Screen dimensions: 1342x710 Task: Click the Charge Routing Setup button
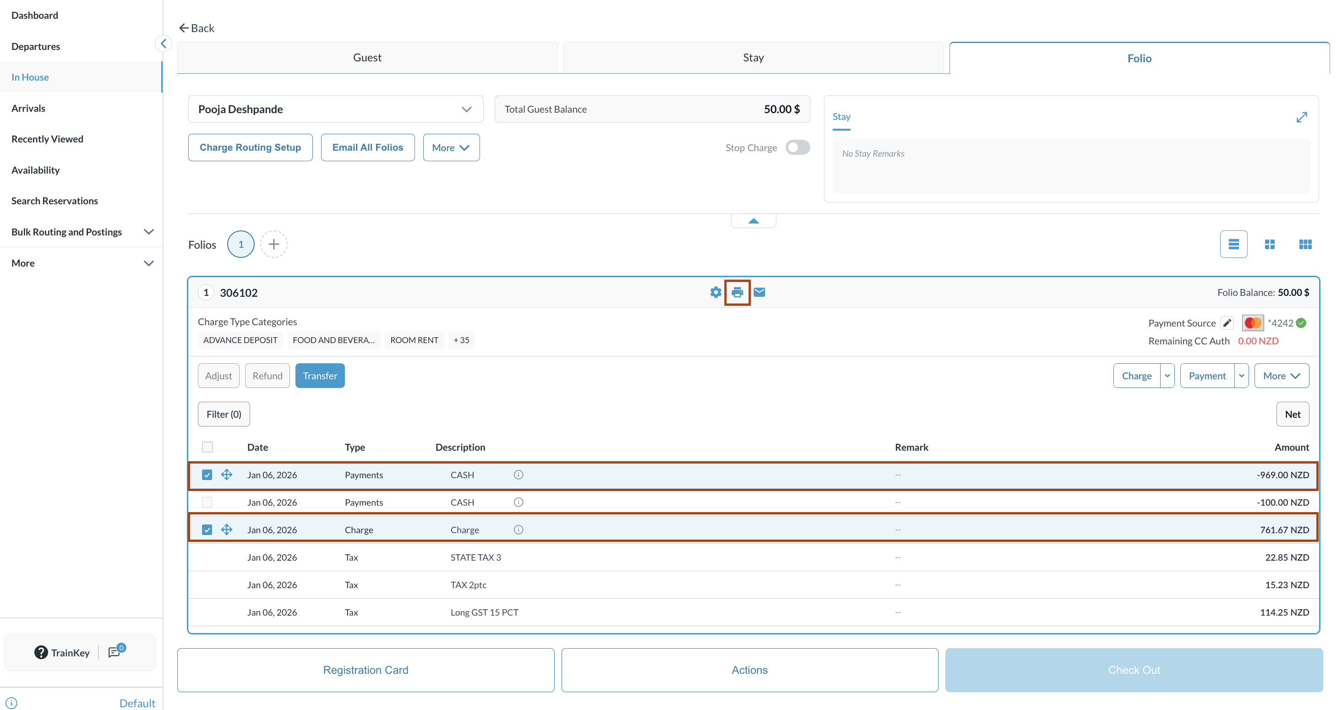point(250,147)
